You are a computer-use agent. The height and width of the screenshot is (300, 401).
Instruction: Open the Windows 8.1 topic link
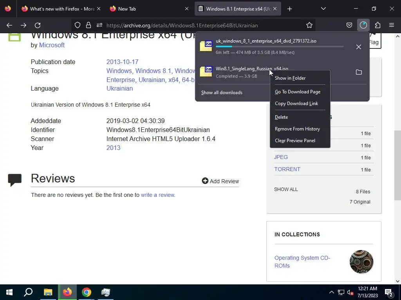point(153,71)
